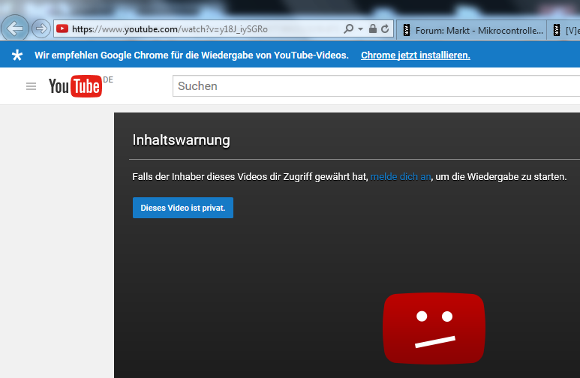
Task: Click the YouTube DE logo
Action: 80,86
